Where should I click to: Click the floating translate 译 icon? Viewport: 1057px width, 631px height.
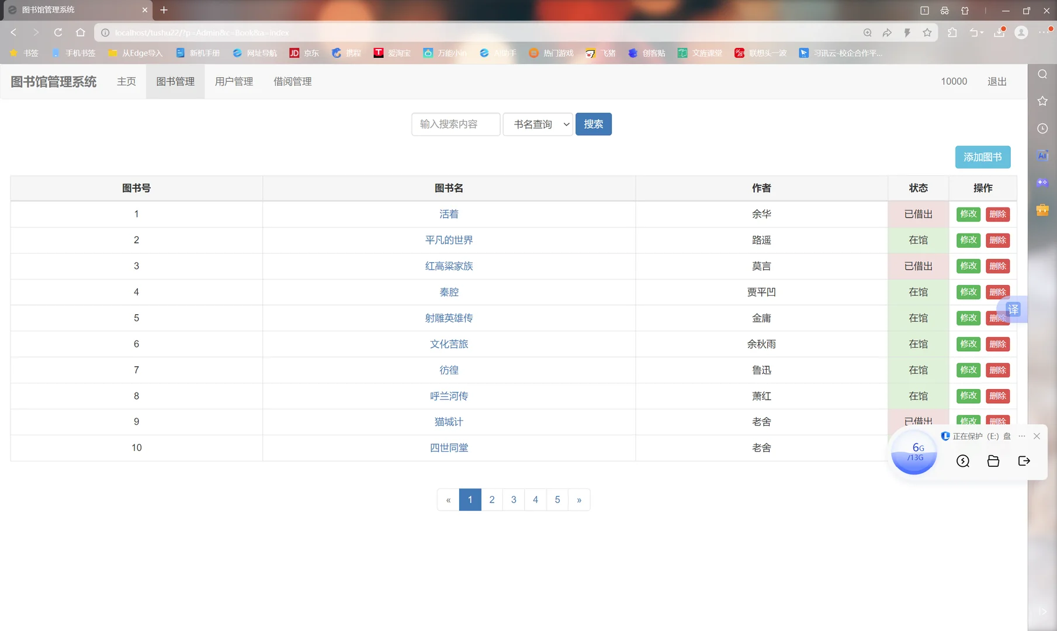tap(1014, 309)
